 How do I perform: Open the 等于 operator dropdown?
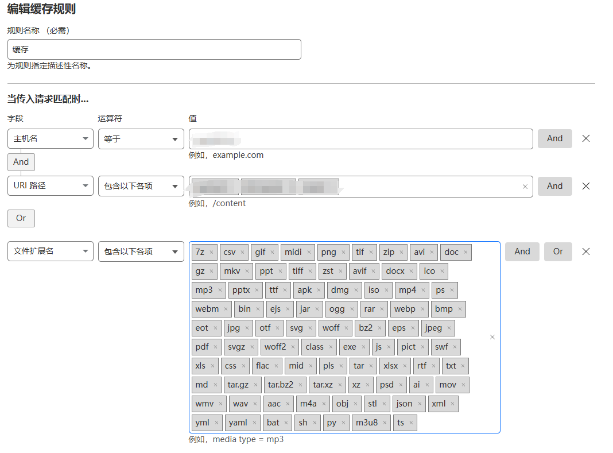coord(141,139)
